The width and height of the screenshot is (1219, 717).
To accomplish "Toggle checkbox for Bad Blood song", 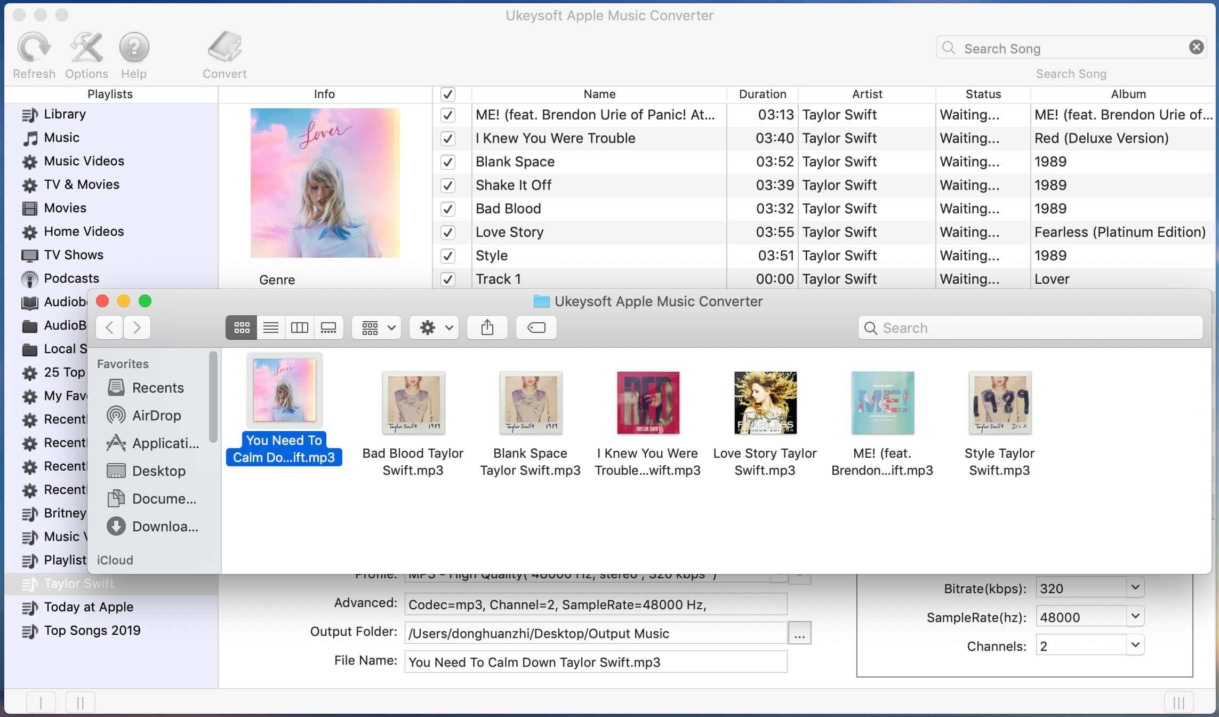I will (x=448, y=208).
